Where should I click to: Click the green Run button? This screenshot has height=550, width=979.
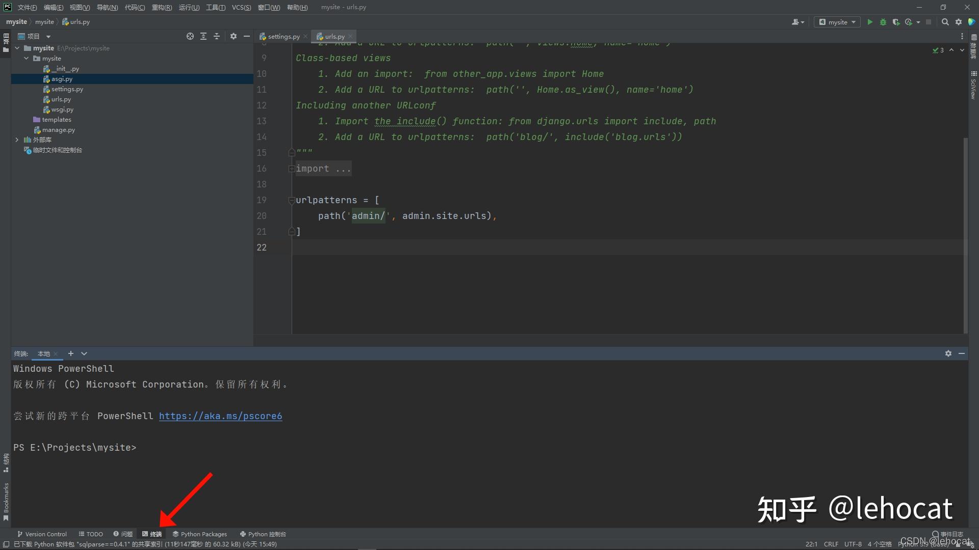point(870,22)
